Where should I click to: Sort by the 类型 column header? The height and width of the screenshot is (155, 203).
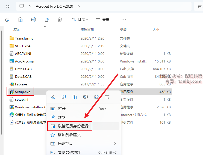coord(123,29)
